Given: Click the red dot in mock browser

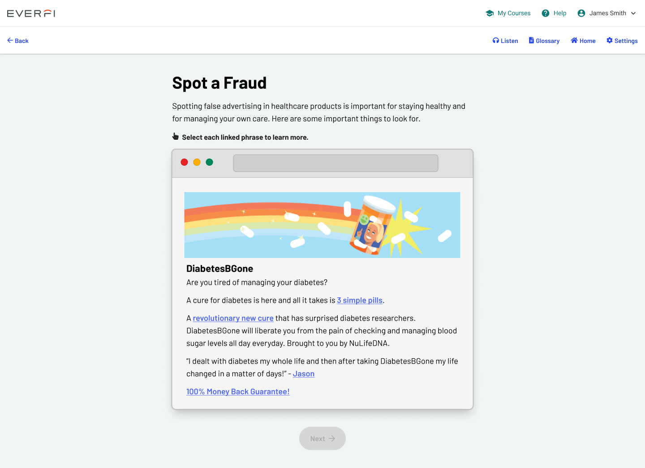Looking at the screenshot, I should 184,162.
